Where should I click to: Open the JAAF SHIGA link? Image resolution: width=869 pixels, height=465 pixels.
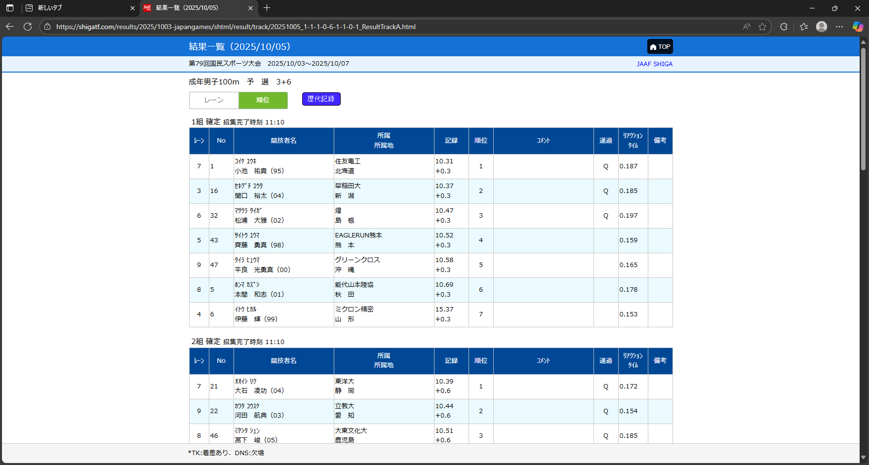coord(654,64)
